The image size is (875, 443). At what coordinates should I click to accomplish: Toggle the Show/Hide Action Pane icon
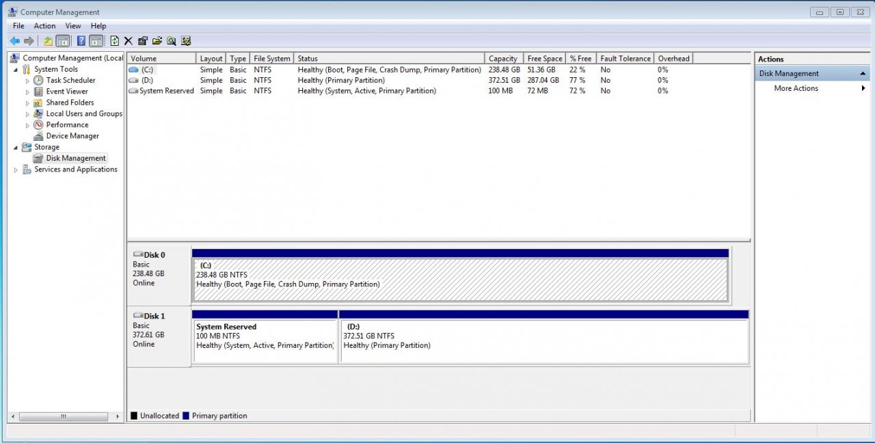[x=96, y=41]
